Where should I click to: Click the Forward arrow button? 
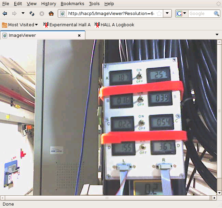coord(14,14)
